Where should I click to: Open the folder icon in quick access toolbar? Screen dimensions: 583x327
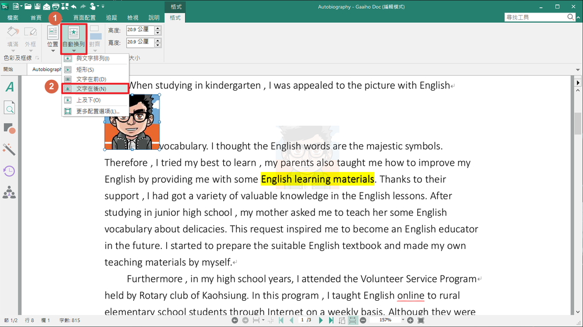pyautogui.click(x=28, y=6)
